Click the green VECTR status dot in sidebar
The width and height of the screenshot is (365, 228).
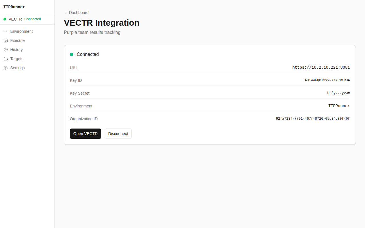point(5,19)
